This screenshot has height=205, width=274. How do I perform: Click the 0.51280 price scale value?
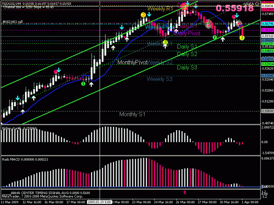(x=267, y=101)
